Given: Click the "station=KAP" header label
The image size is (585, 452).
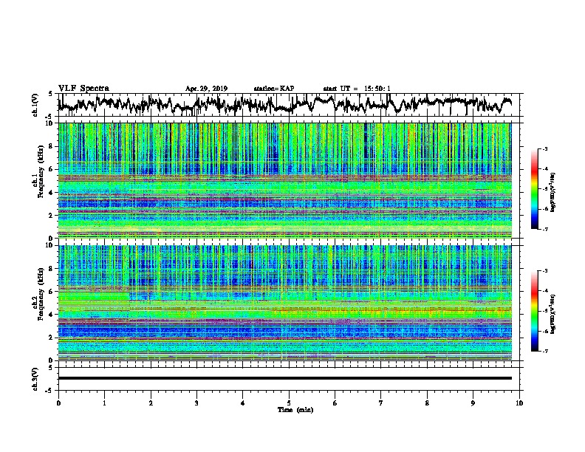Looking at the screenshot, I should pos(274,89).
